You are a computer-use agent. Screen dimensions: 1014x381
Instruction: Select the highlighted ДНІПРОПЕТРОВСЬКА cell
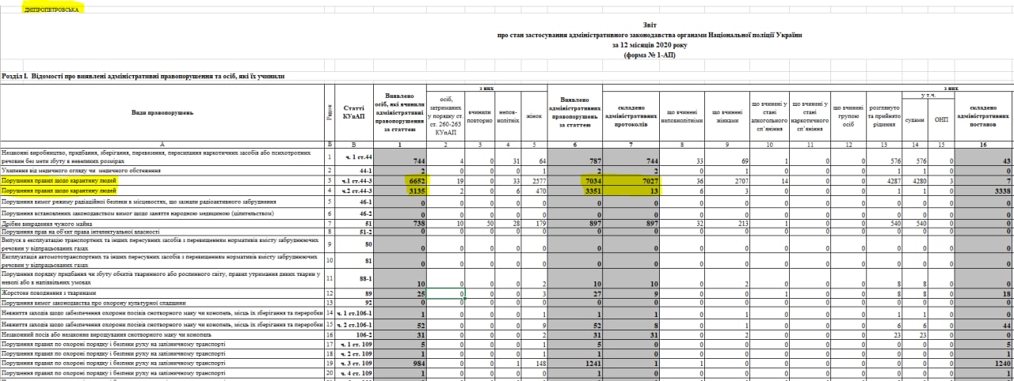tap(51, 11)
